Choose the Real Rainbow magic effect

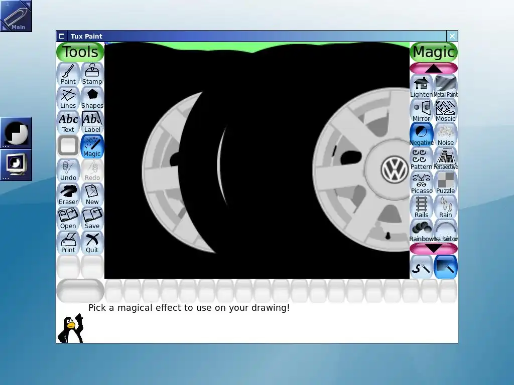click(x=446, y=231)
